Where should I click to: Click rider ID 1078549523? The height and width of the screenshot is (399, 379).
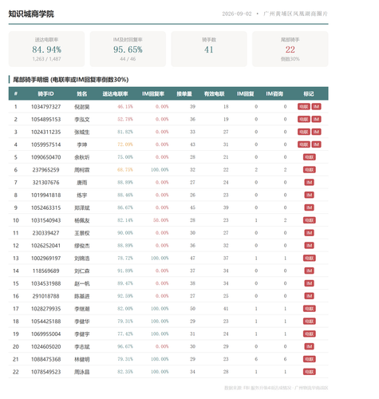point(45,372)
